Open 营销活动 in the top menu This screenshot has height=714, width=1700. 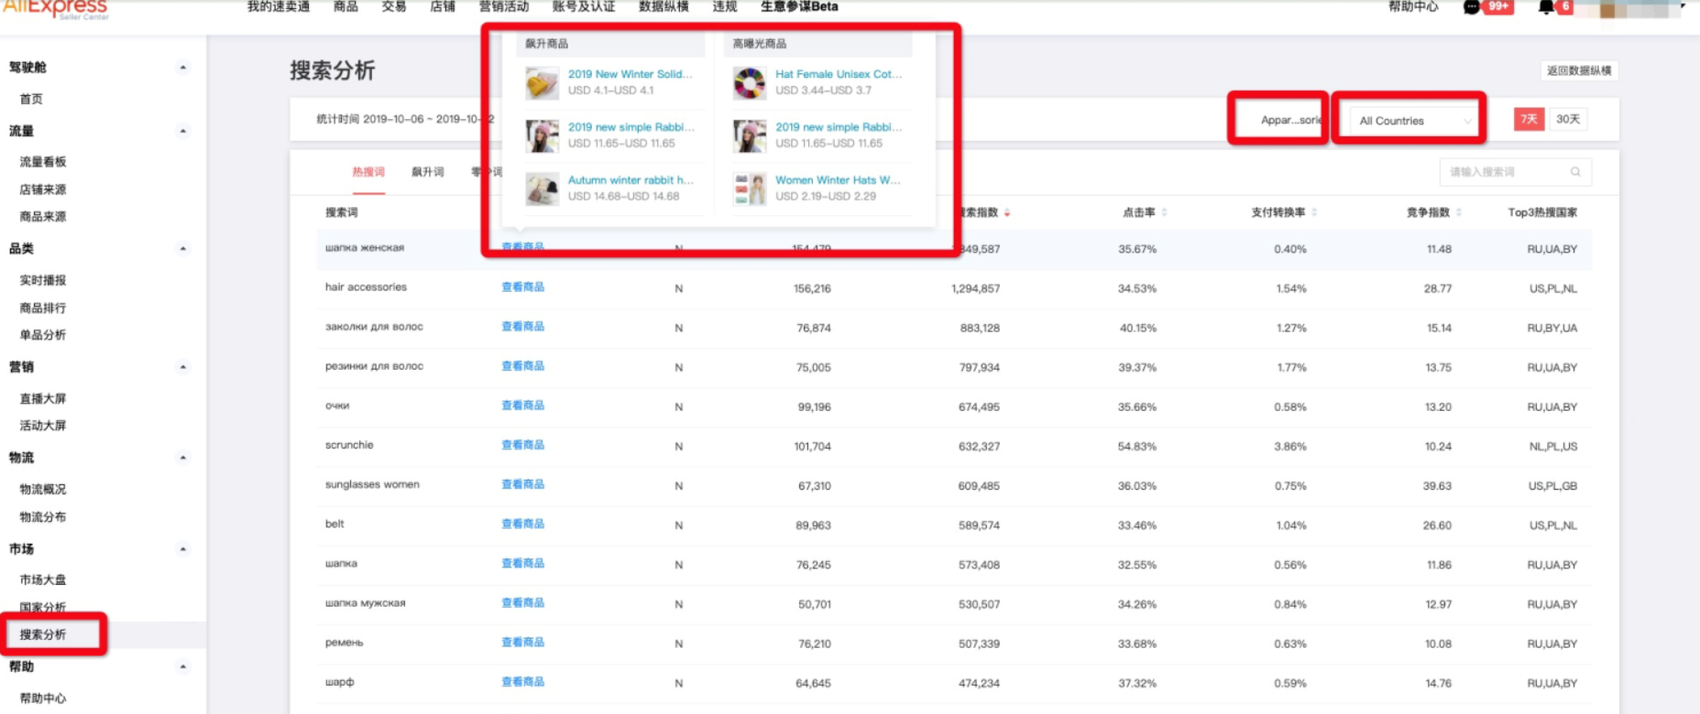coord(504,7)
